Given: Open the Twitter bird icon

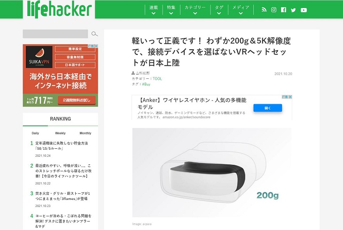Looking at the screenshot, I should (x=293, y=10).
